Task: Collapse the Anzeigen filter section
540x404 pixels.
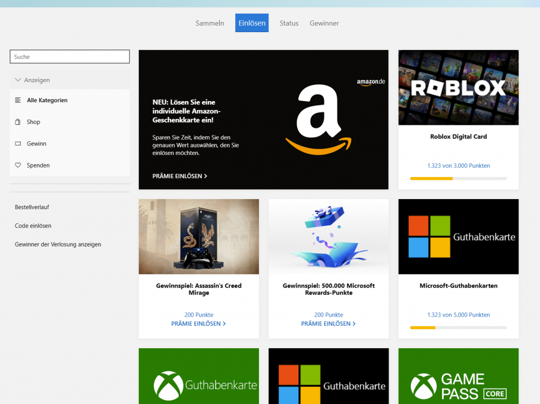Action: (x=70, y=80)
